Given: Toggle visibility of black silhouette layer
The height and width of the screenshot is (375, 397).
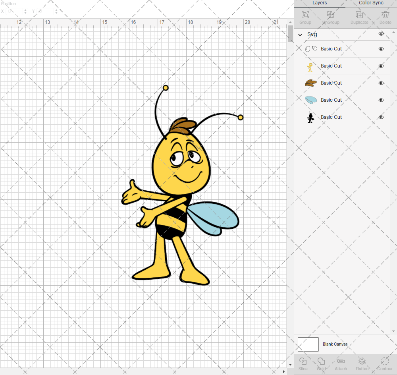Looking at the screenshot, I should [381, 117].
